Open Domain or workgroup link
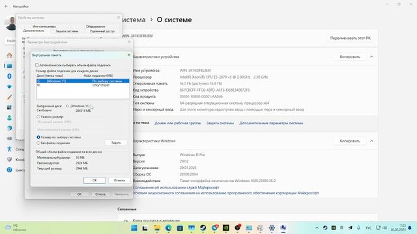The width and height of the screenshot is (417, 234). (178, 123)
